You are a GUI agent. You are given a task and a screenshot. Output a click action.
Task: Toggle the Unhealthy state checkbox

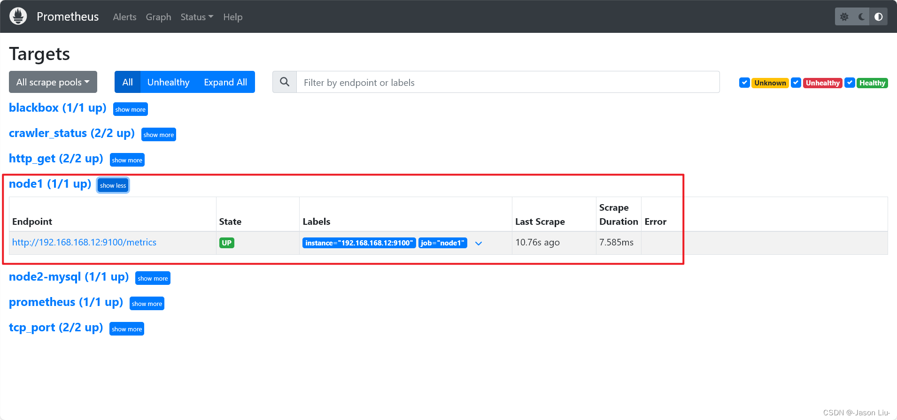(796, 83)
